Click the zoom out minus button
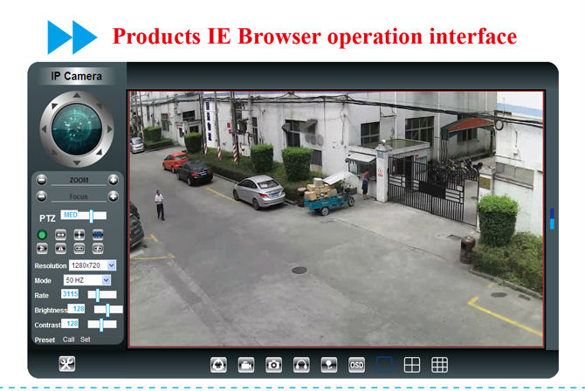 40,179
